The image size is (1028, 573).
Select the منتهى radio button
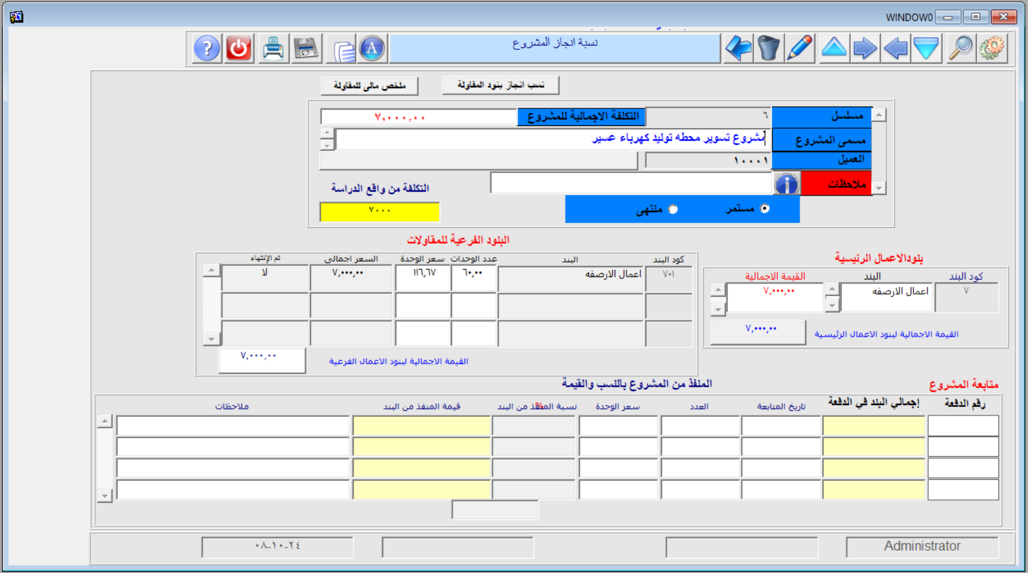click(673, 210)
